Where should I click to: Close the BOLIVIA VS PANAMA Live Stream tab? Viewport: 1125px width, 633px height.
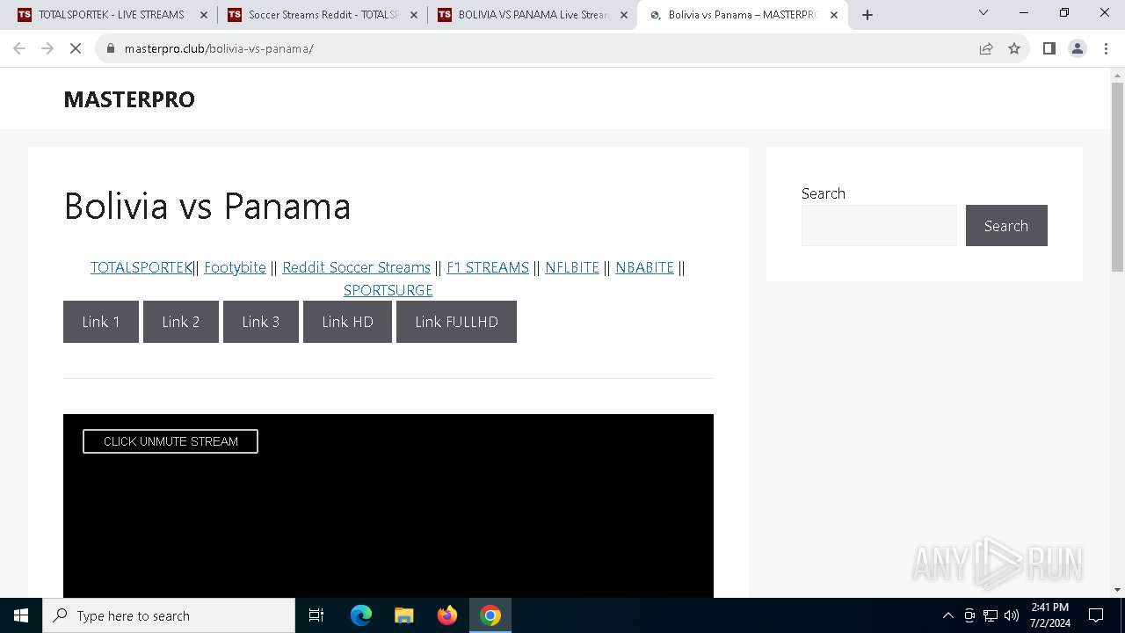pyautogui.click(x=624, y=15)
